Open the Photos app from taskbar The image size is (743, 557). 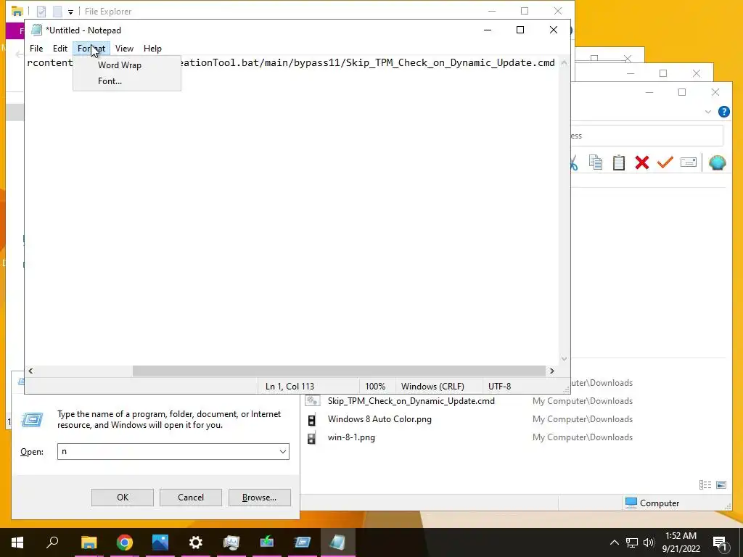coord(160,542)
